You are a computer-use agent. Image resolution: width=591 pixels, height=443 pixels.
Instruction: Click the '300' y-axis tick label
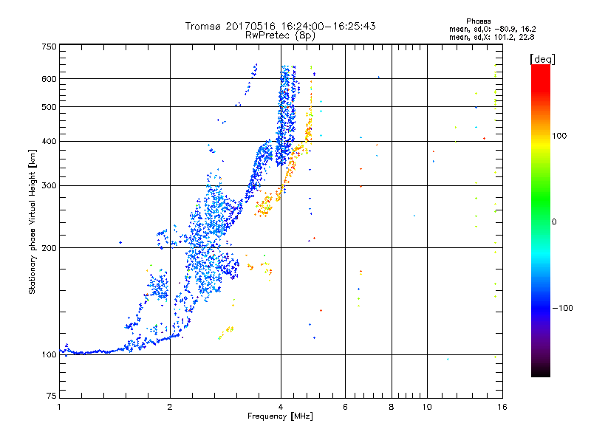pyautogui.click(x=49, y=186)
